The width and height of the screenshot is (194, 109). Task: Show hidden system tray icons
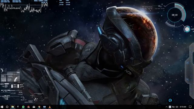(166, 107)
